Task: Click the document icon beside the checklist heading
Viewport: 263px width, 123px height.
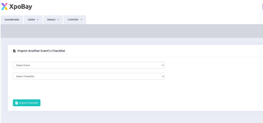Action: click(14, 51)
